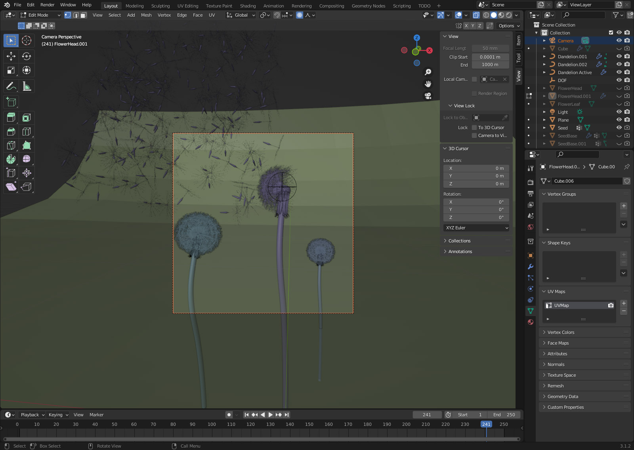The width and height of the screenshot is (634, 450).
Task: Switch to vertex select mode
Action: pos(68,15)
